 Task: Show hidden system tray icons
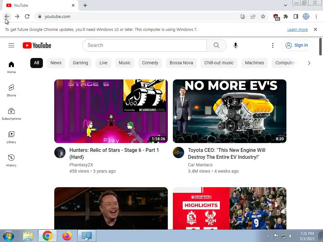click(268, 236)
